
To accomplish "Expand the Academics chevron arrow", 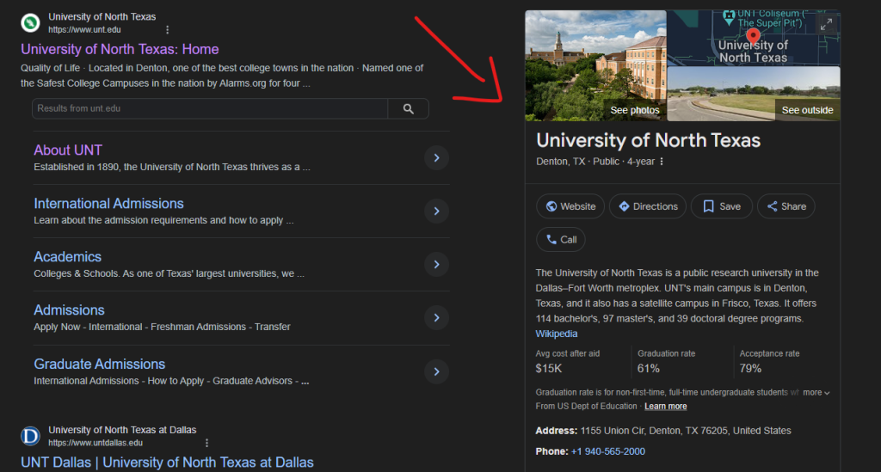I will [x=436, y=264].
